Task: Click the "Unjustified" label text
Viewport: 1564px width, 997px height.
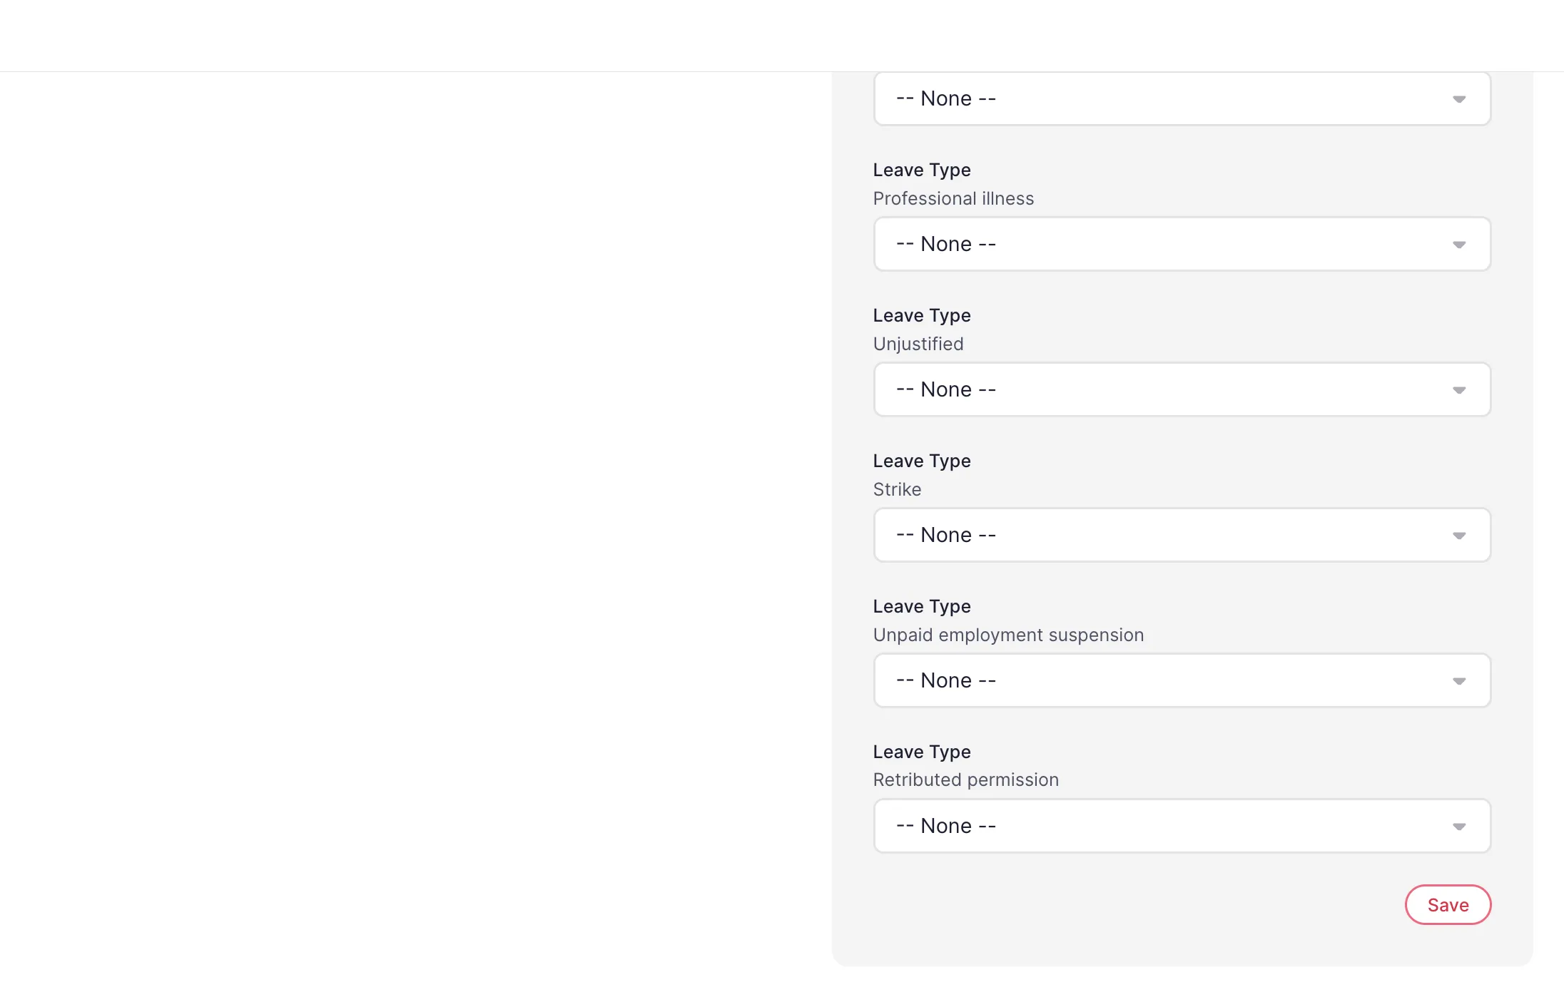Action: [x=918, y=344]
